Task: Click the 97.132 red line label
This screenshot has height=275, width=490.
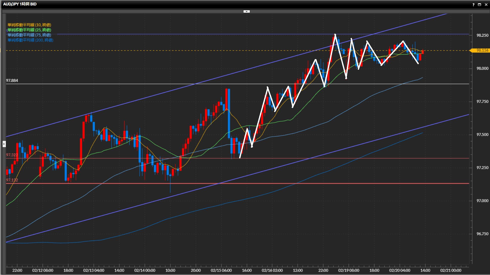Action: coord(12,180)
